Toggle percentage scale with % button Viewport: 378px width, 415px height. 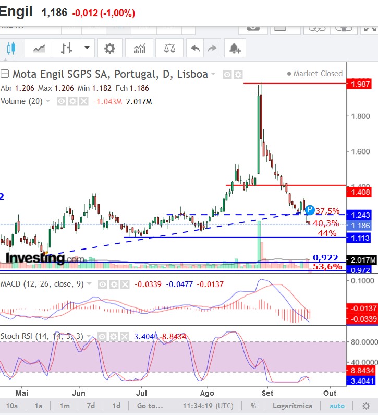[x=253, y=406]
